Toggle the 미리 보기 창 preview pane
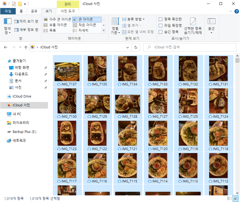240x202 pixels. pyautogui.click(x=26, y=21)
